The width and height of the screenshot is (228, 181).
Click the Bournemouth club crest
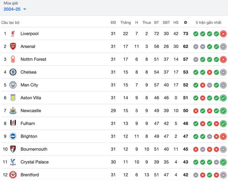point(13,149)
